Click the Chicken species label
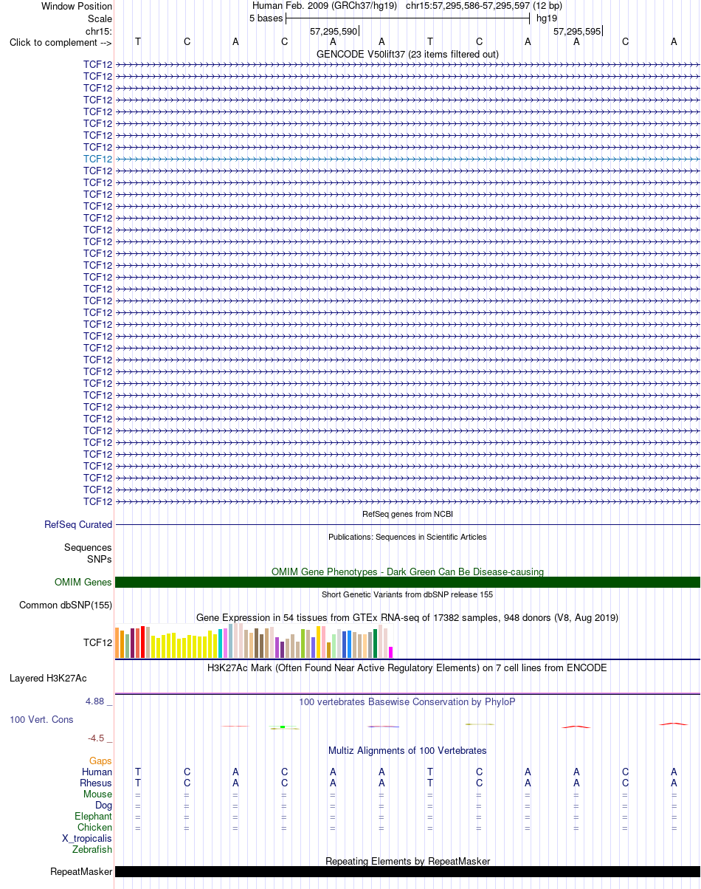 [x=95, y=827]
